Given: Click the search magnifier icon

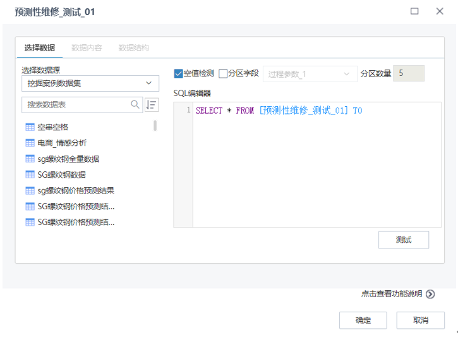Looking at the screenshot, I should 135,104.
